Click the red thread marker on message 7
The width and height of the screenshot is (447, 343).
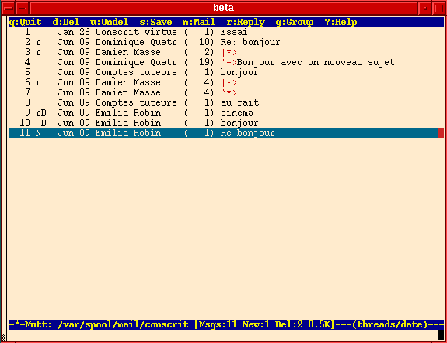(229, 92)
